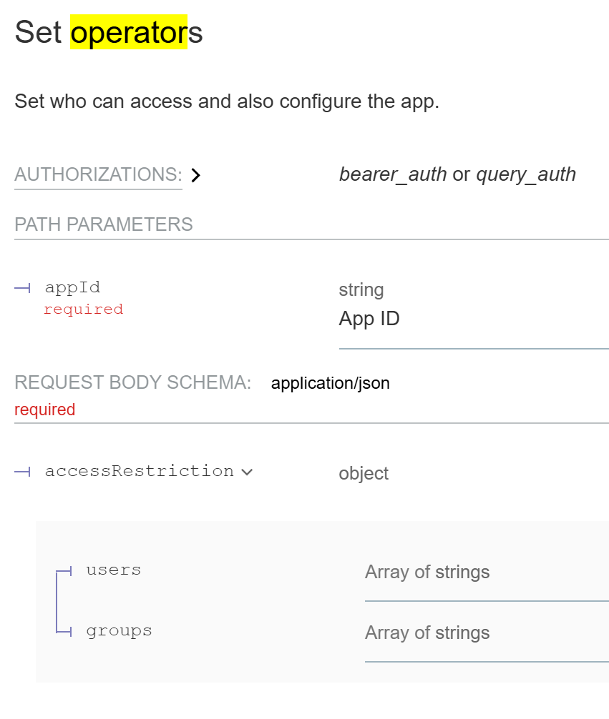Click the yellow highlighted 'operator' text
Screen dimensions: 609x719
(129, 32)
